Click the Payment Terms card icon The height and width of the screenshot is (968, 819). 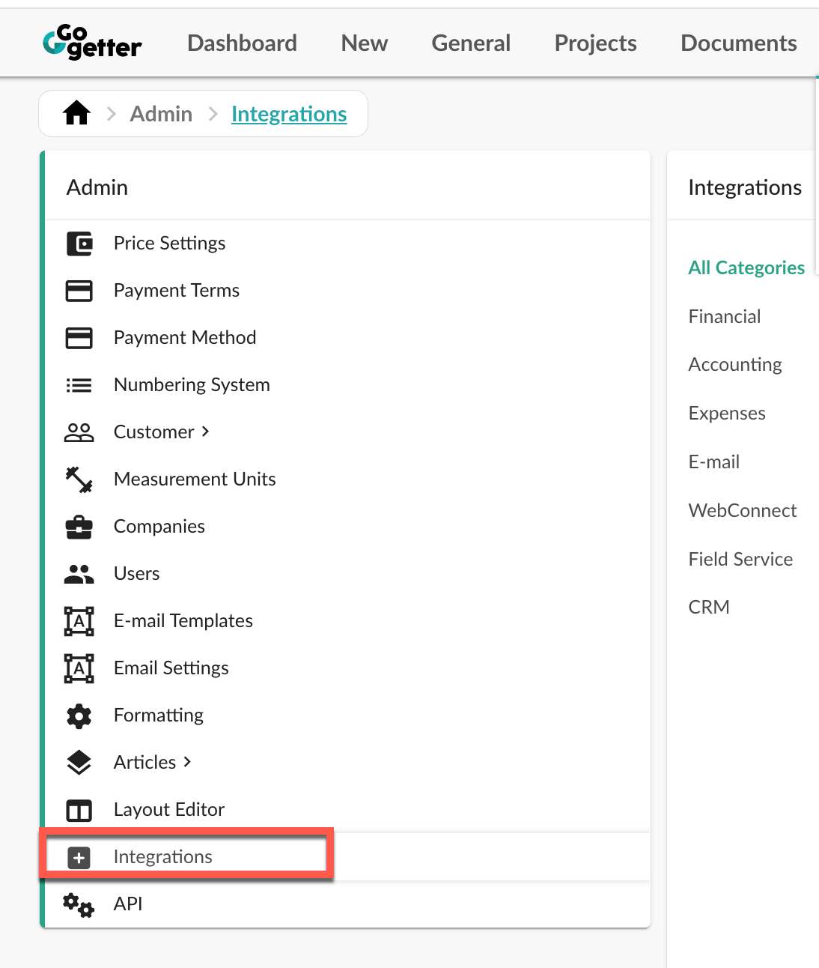(x=79, y=291)
